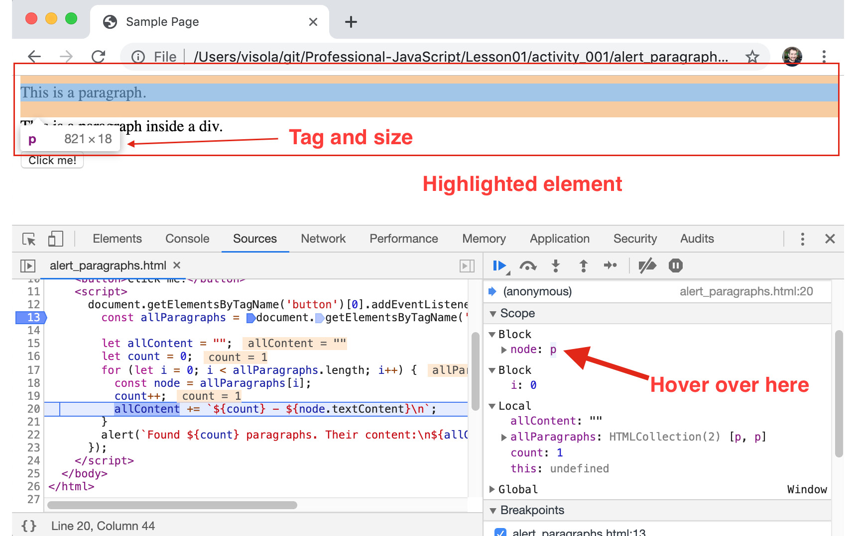Viewport: 856px width, 536px height.
Task: Resume script execution
Action: coord(500,266)
